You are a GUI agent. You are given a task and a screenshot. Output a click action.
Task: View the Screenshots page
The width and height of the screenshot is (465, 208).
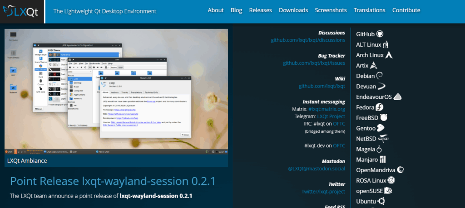click(x=331, y=10)
